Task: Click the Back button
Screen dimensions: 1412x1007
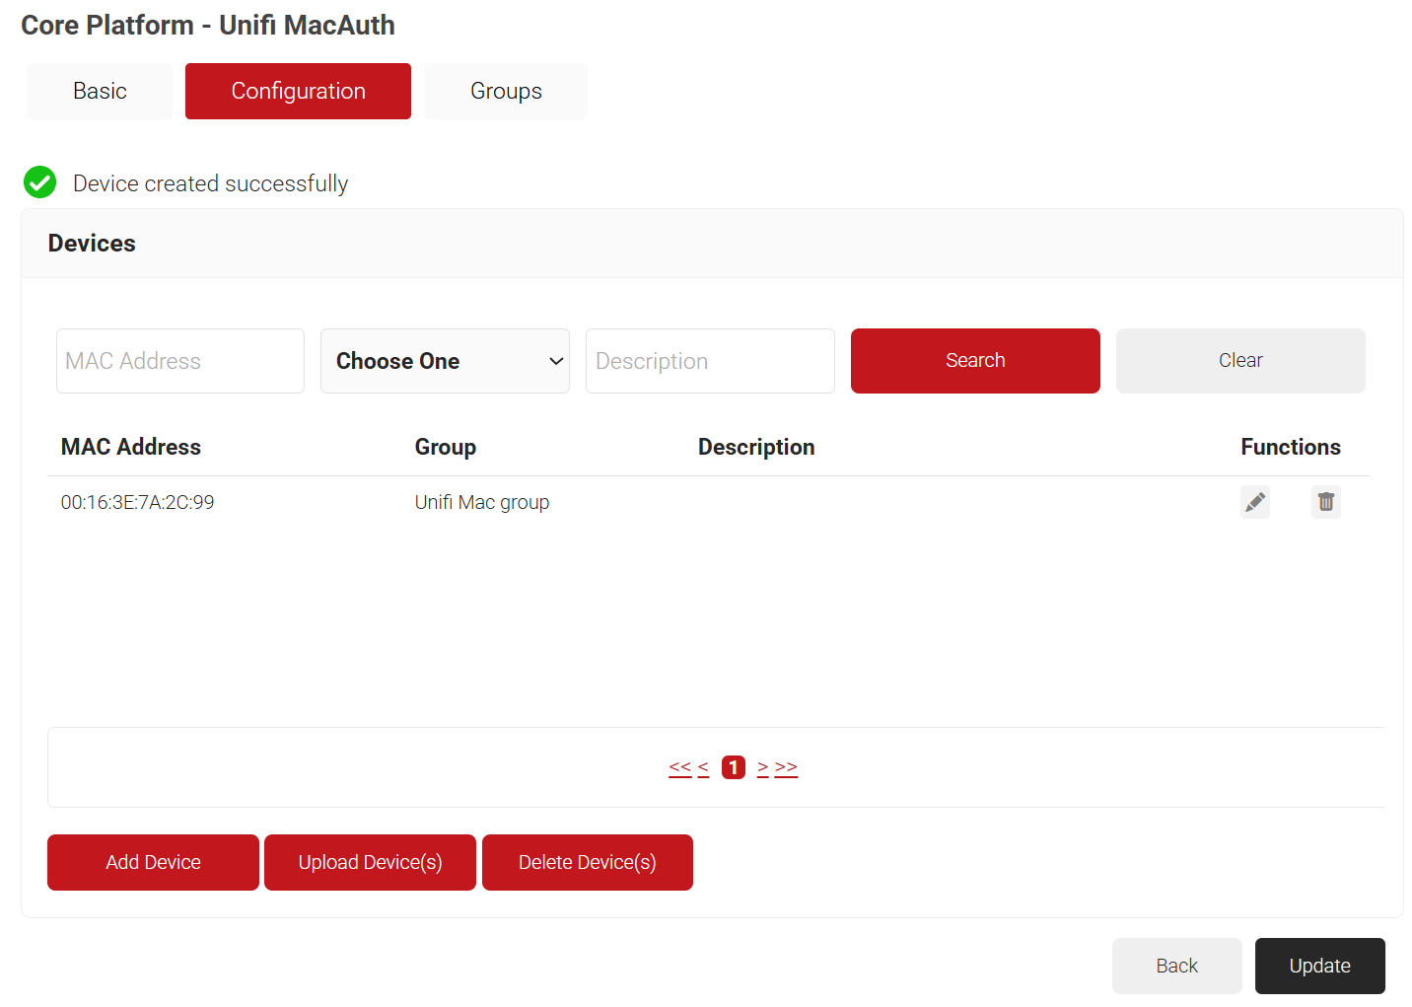Action: point(1176,966)
